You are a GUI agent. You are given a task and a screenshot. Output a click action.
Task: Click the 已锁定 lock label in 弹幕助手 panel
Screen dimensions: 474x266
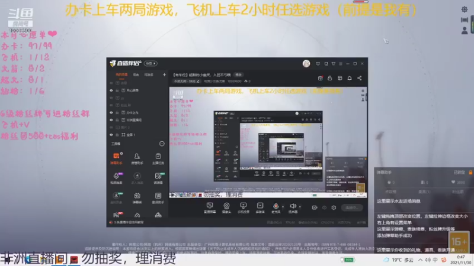pyautogui.click(x=459, y=173)
